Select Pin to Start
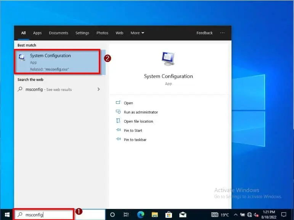The image size is (294, 220). (133, 131)
